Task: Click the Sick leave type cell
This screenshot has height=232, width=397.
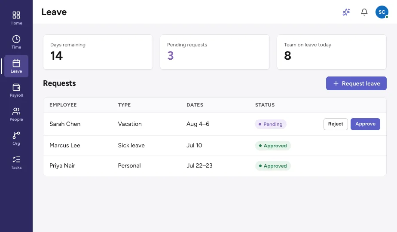Action: coord(131,145)
